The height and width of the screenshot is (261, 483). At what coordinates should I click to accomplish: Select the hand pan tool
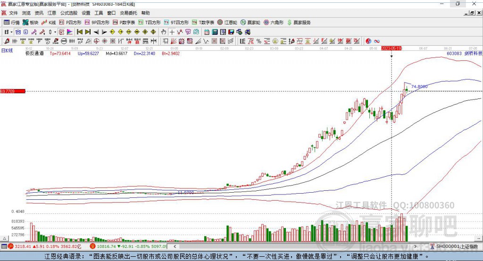pos(164,32)
